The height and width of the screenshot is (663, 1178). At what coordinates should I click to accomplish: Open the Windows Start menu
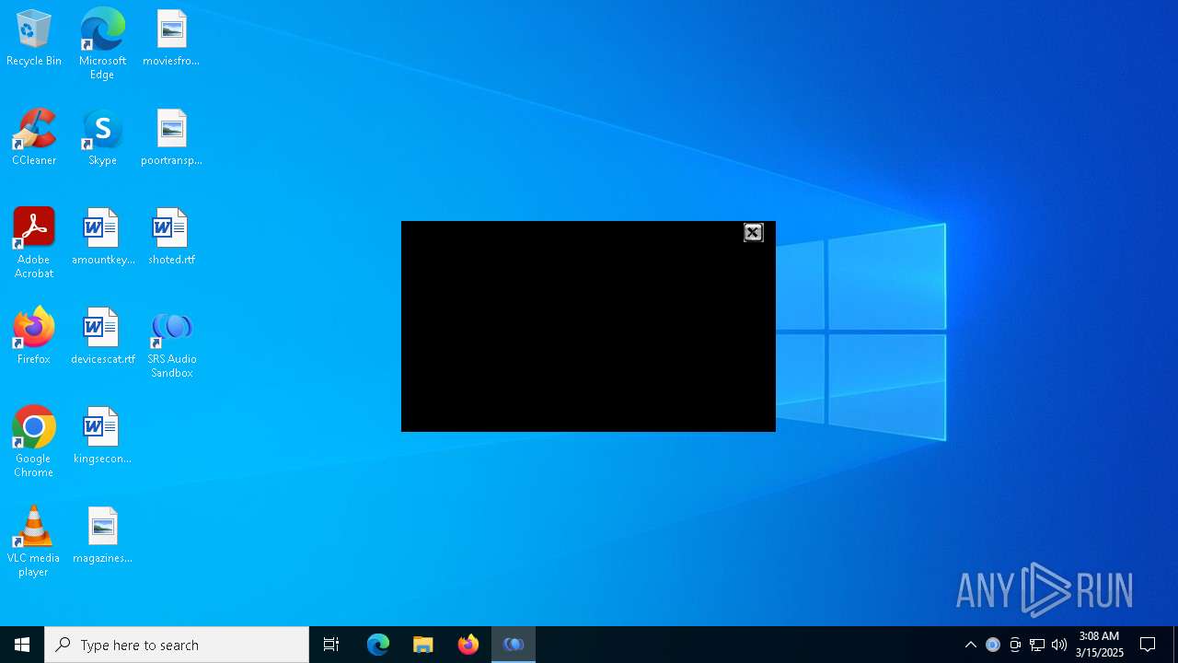coord(22,645)
